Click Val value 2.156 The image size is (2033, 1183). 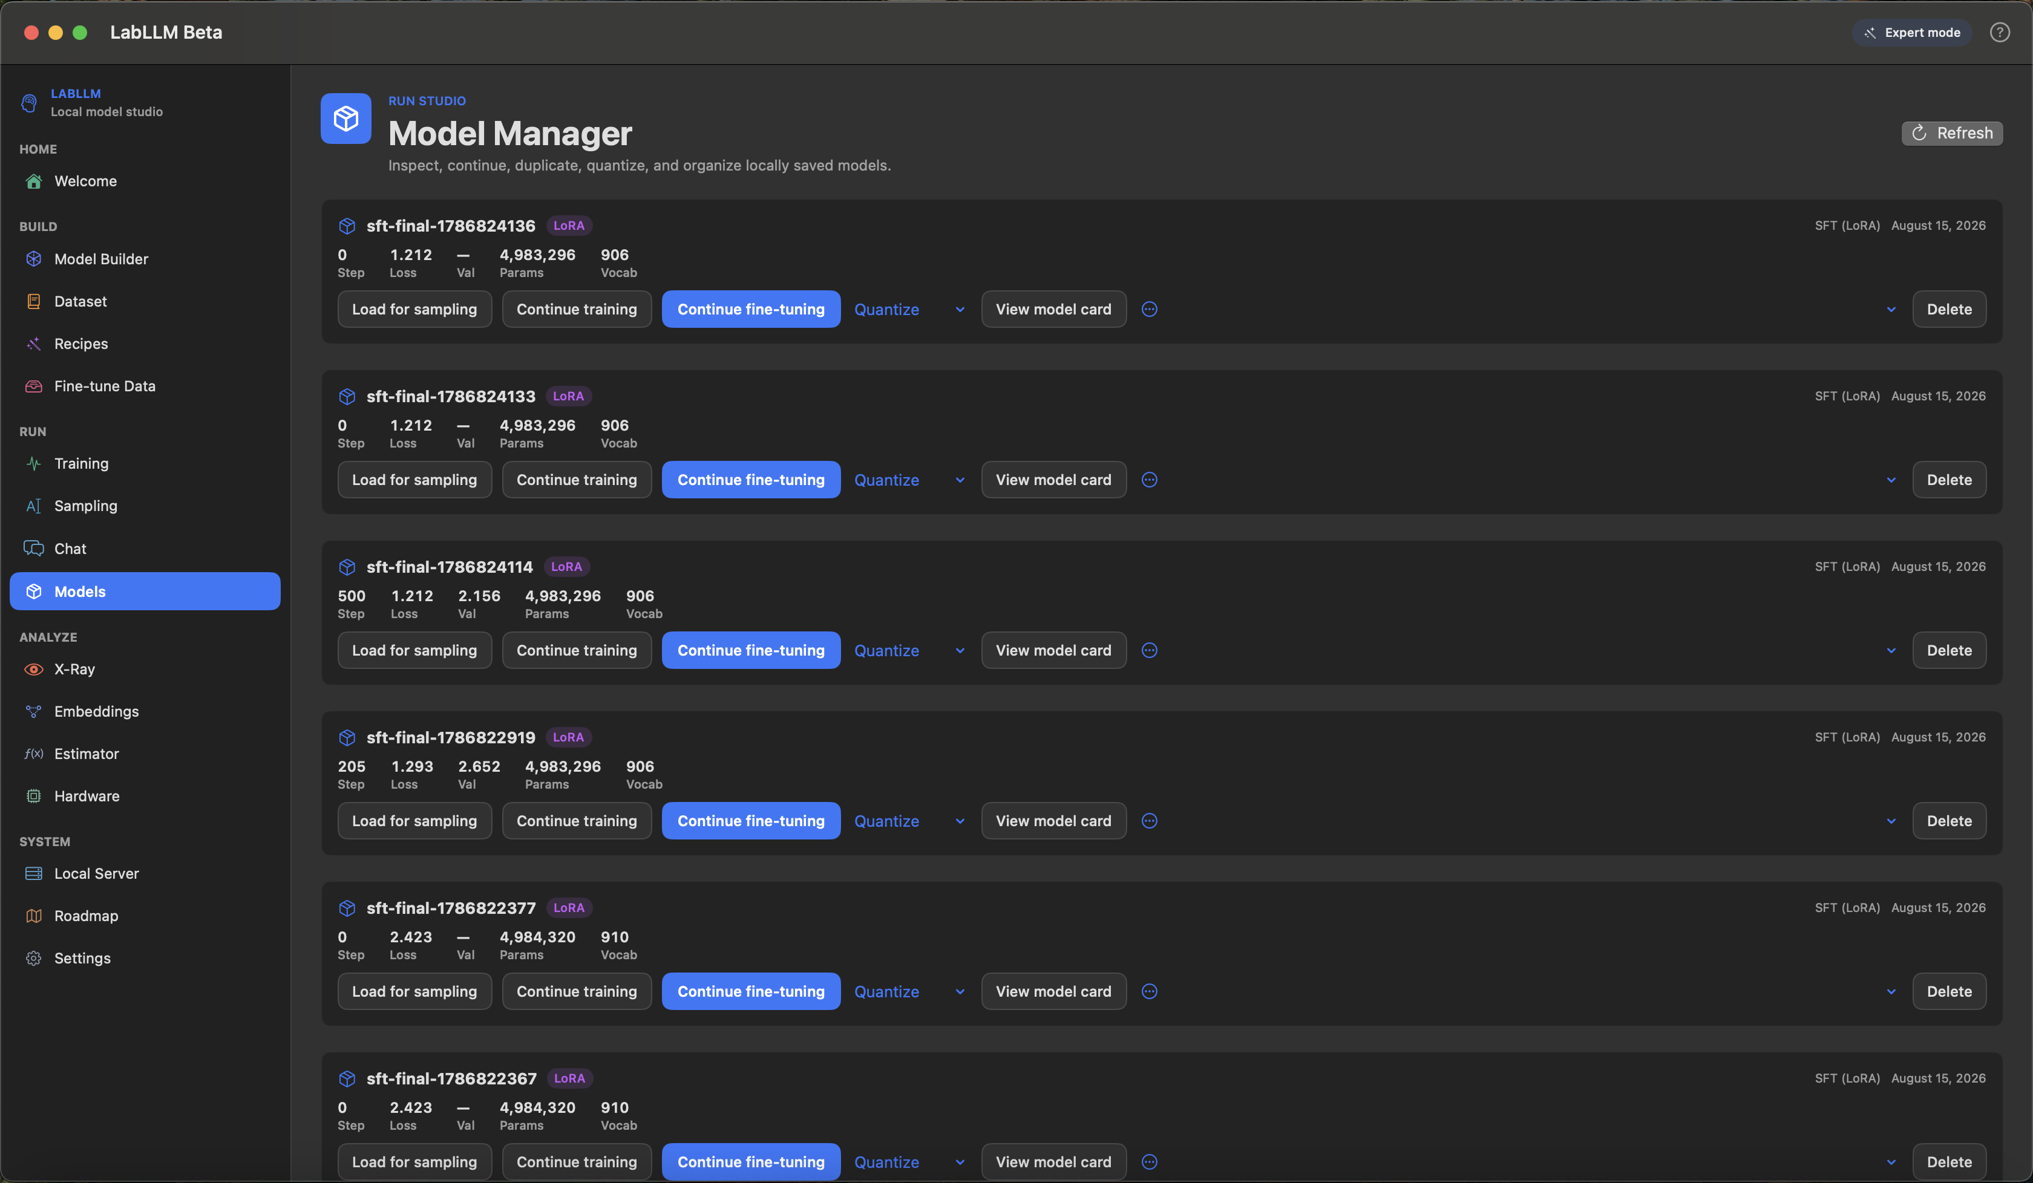(x=479, y=596)
